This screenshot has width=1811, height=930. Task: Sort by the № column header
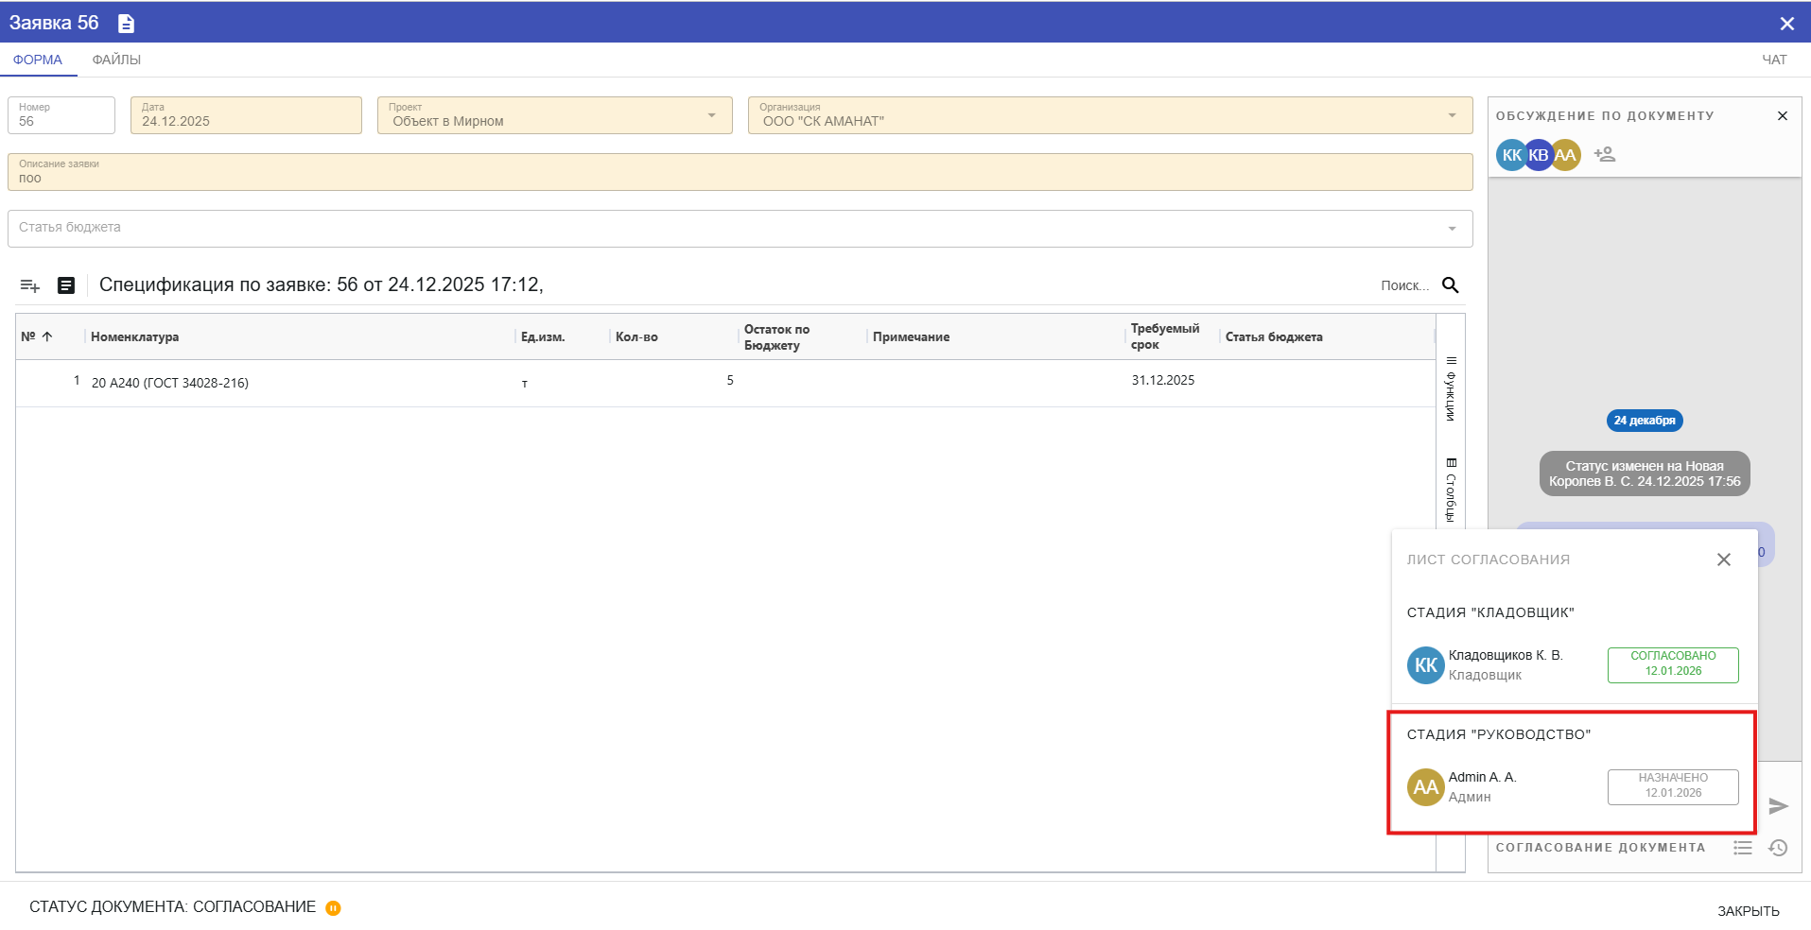tap(37, 336)
